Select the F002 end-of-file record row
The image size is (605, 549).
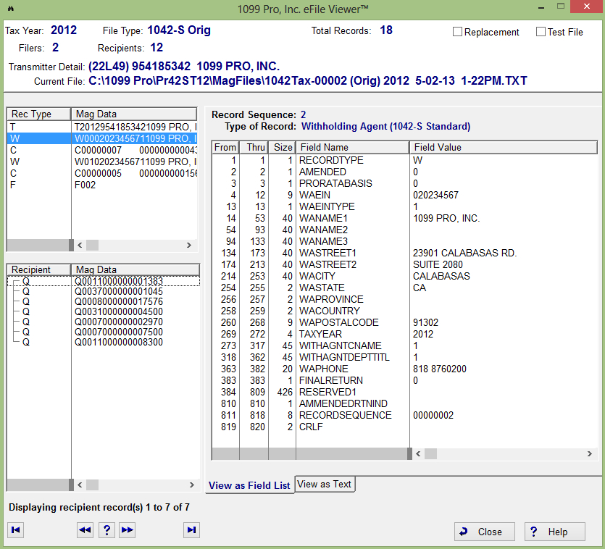pyautogui.click(x=101, y=185)
